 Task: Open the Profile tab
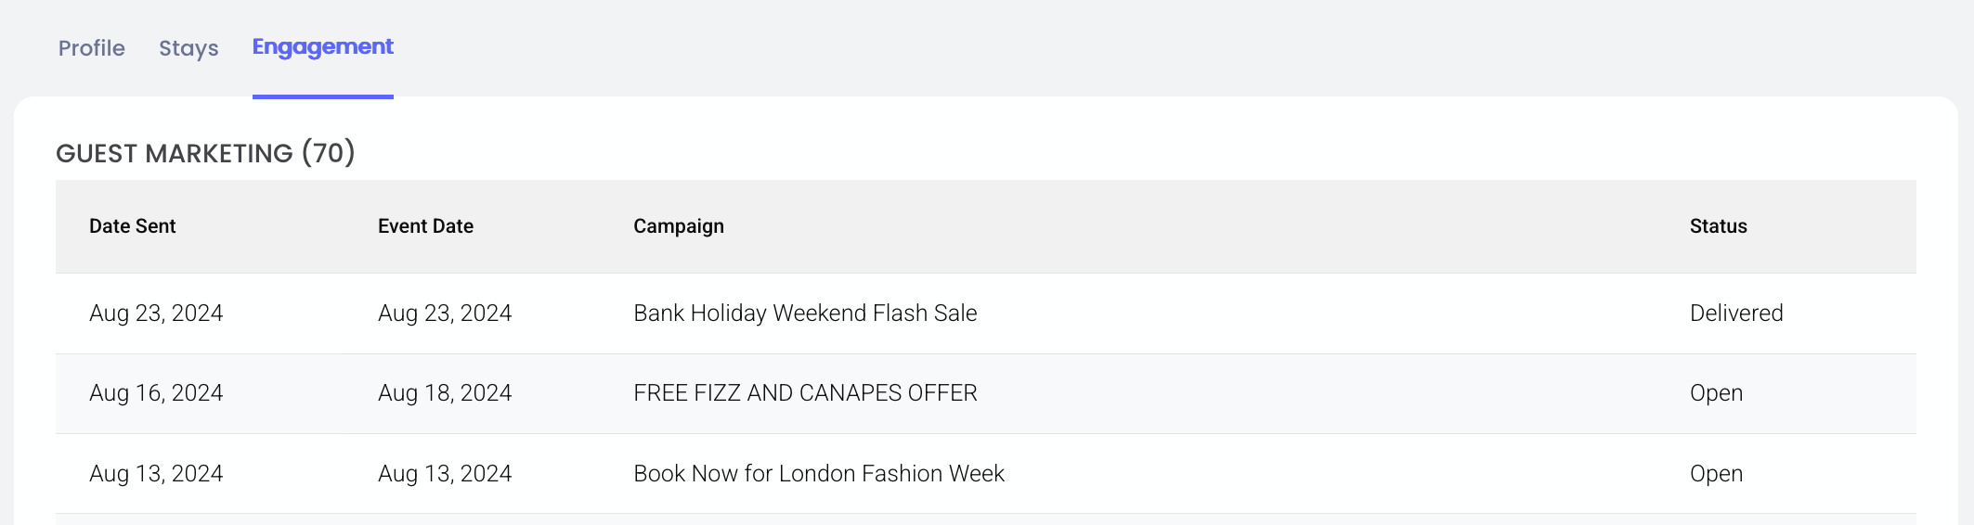pyautogui.click(x=91, y=48)
